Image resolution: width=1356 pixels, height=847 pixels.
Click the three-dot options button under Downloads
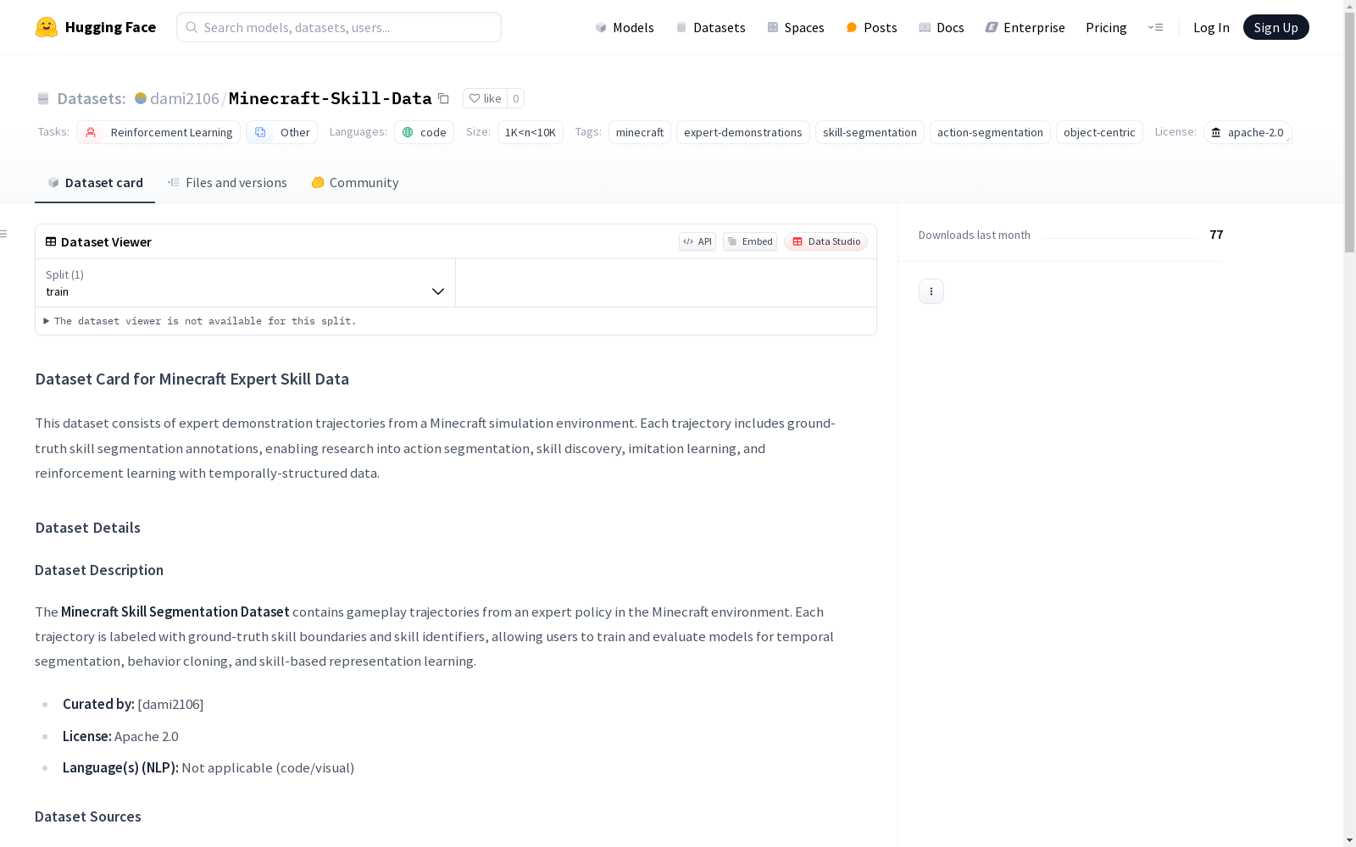(931, 291)
